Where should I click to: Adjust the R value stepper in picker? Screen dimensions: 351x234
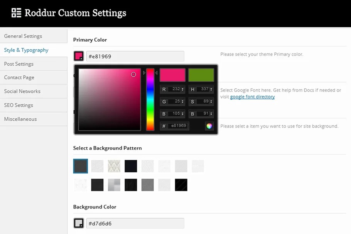coord(183,89)
